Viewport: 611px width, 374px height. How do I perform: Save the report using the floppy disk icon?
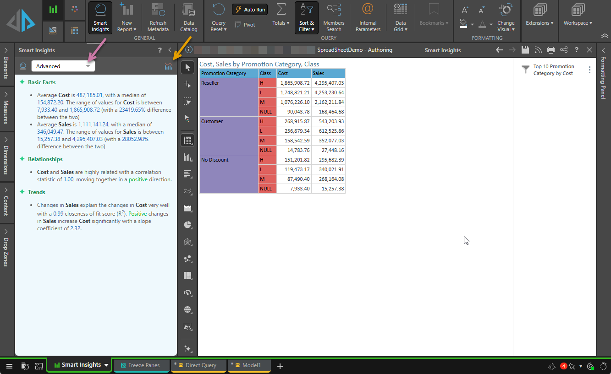tap(525, 50)
